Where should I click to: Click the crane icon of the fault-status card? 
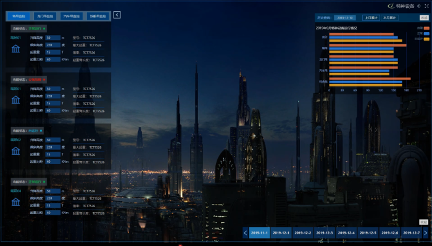[15, 100]
